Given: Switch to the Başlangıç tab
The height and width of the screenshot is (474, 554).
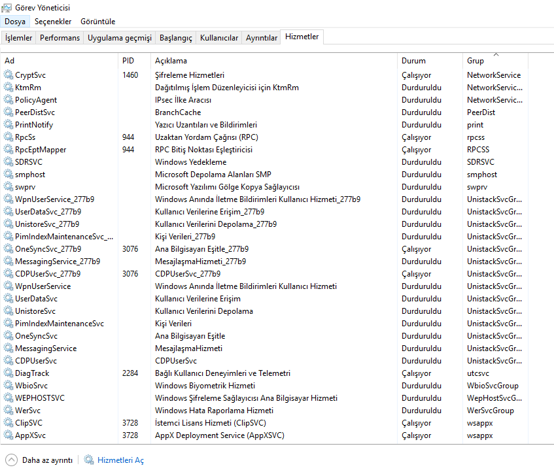Looking at the screenshot, I should point(176,38).
